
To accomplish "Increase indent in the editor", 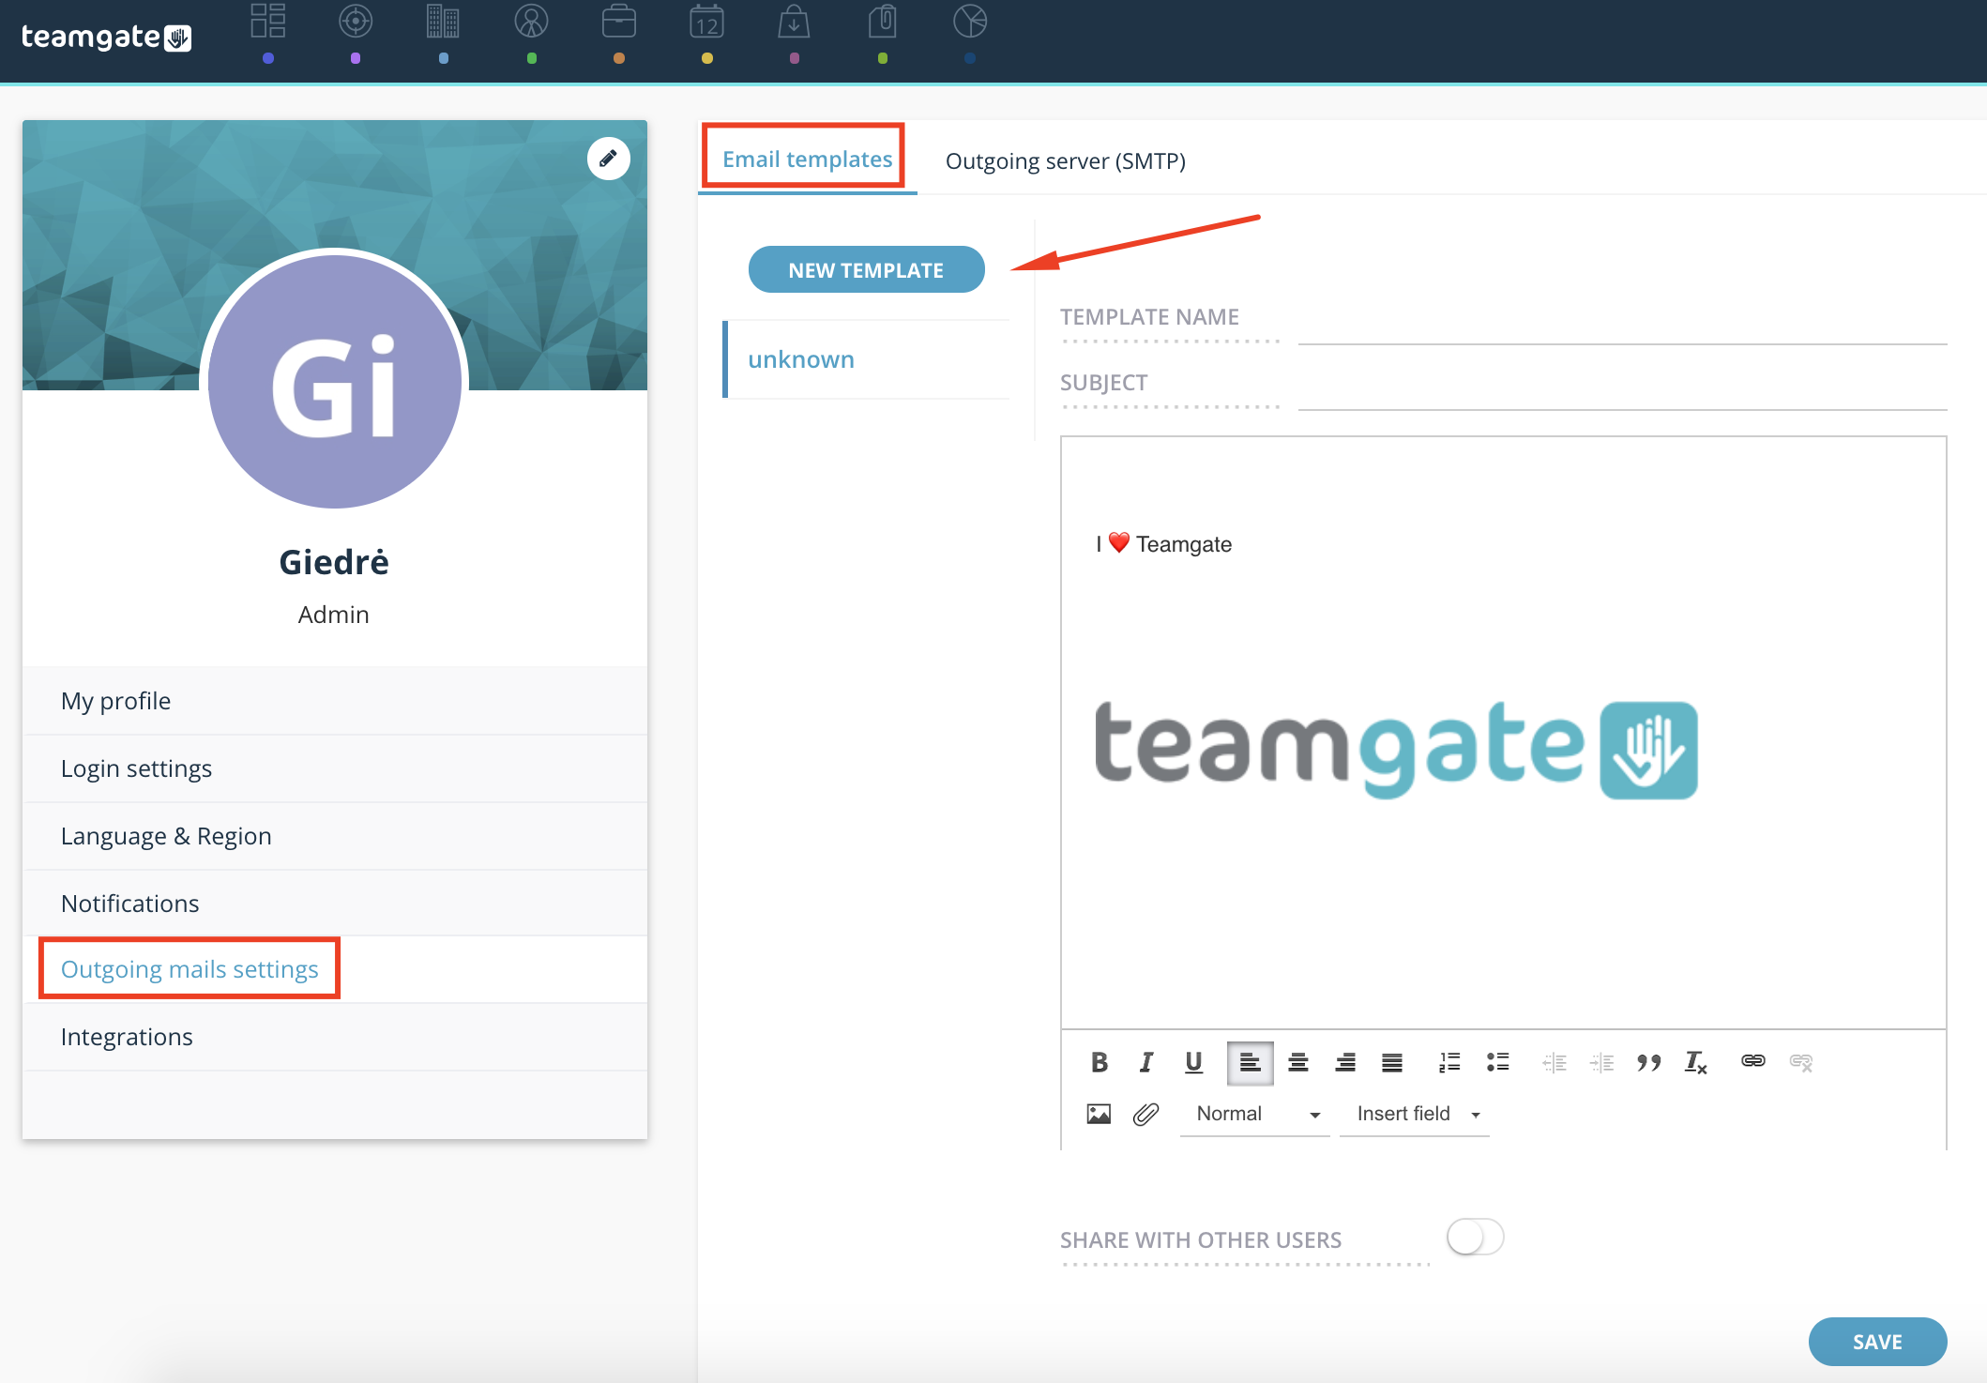I will [x=1601, y=1062].
